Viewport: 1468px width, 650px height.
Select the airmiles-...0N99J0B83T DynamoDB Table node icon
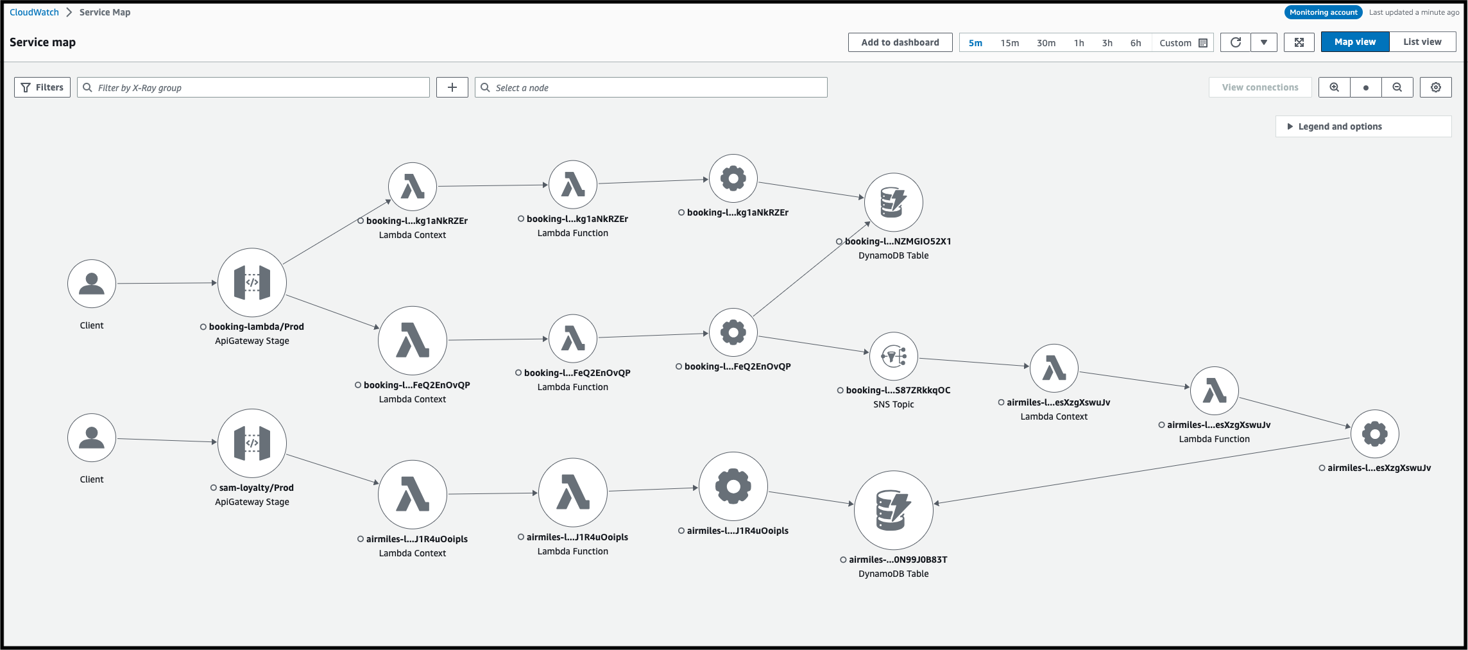(894, 510)
